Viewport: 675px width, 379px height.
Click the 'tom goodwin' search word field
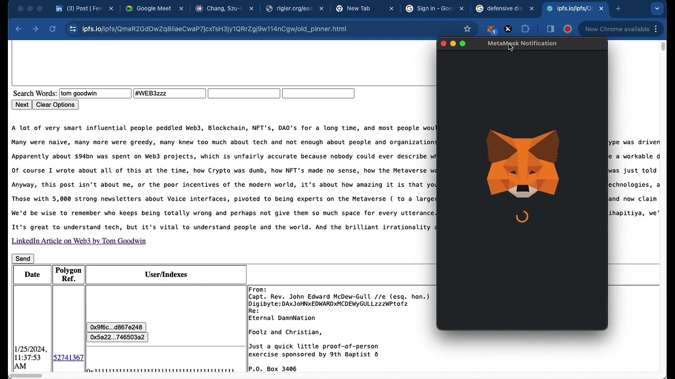pos(95,93)
